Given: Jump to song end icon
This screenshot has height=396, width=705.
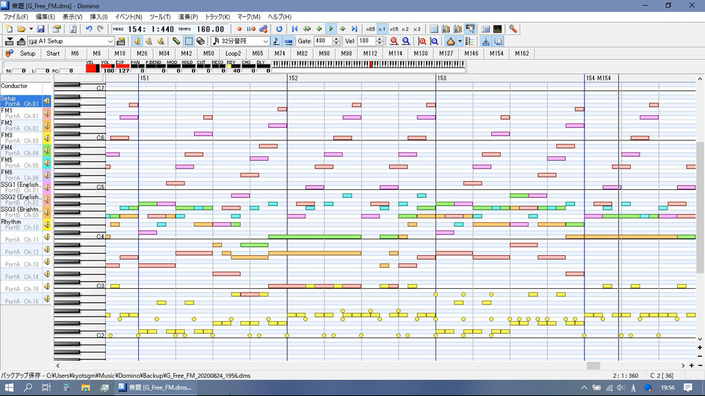Looking at the screenshot, I should [x=354, y=29].
